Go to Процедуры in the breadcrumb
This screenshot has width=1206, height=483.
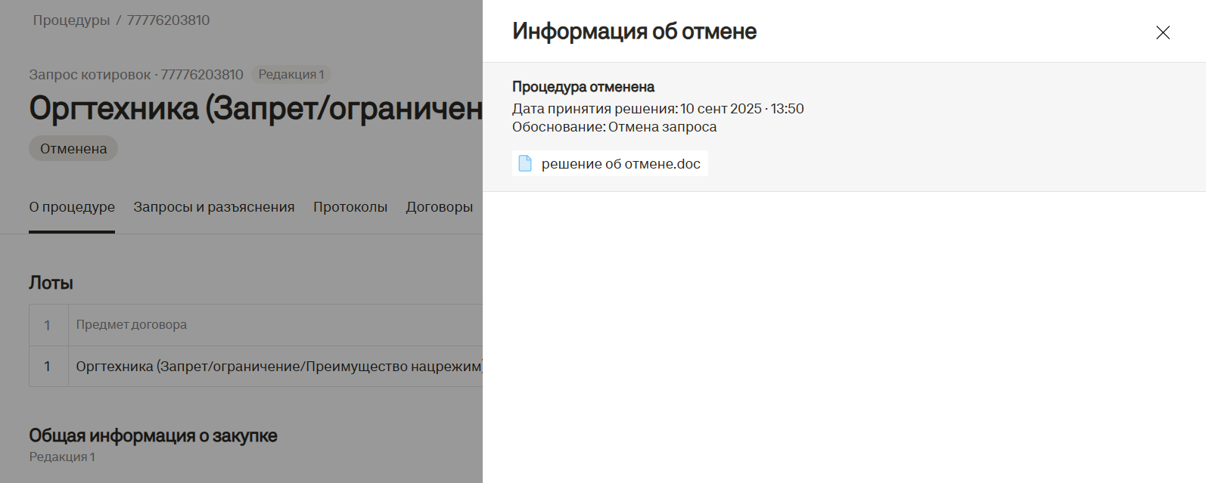71,20
